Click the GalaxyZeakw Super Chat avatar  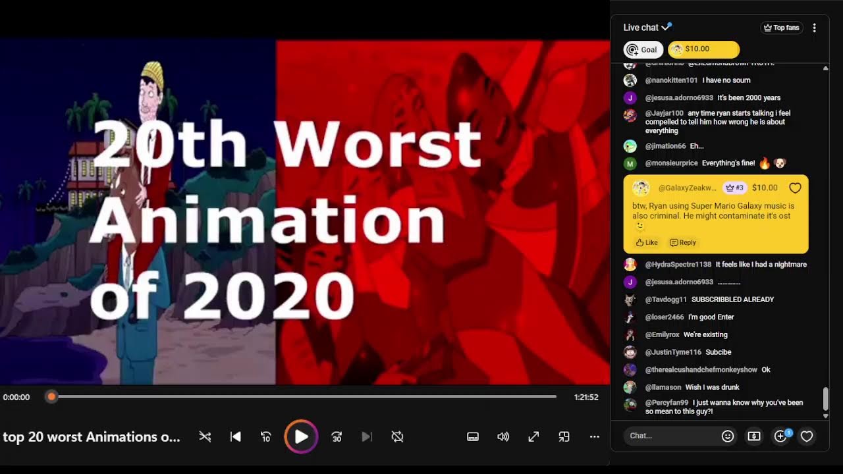click(x=641, y=188)
